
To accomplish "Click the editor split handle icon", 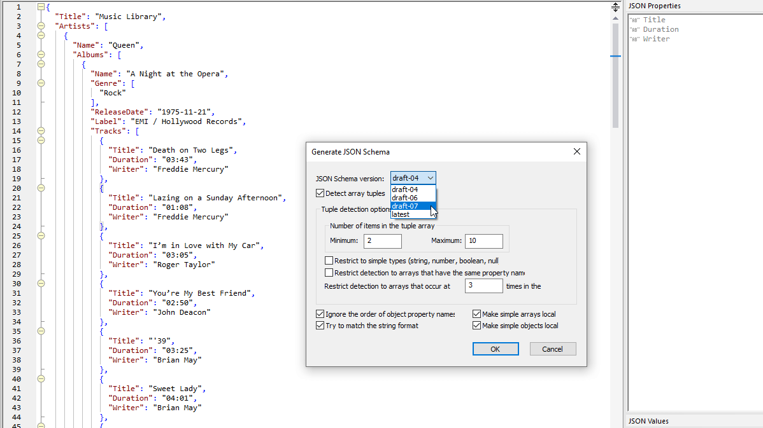I will coord(615,7).
